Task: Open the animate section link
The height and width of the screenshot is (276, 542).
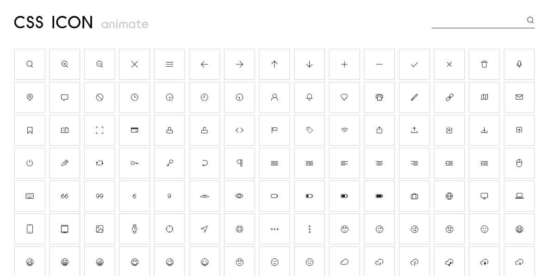Action: tap(124, 25)
